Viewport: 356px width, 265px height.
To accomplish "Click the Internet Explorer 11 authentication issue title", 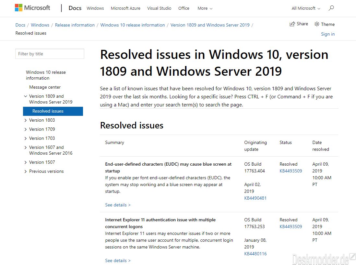I will click(160, 223).
